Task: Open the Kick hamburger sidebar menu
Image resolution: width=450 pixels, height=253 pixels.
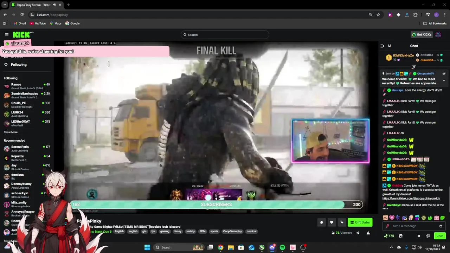Action: (7, 34)
